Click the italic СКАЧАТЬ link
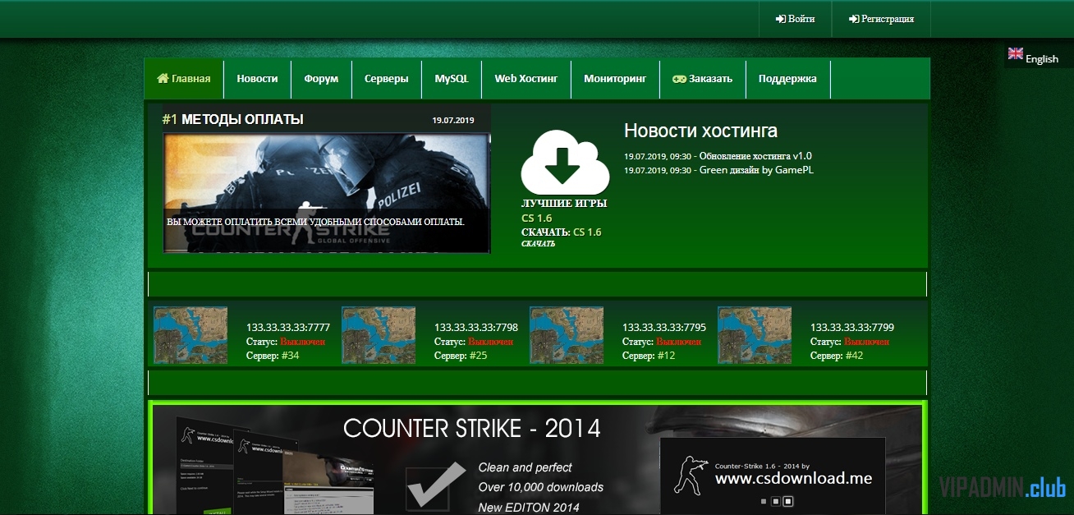This screenshot has width=1074, height=515. pyautogui.click(x=538, y=244)
